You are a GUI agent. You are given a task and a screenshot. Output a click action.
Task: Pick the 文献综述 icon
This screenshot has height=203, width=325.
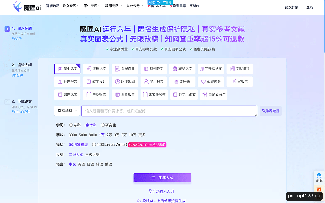(232, 69)
